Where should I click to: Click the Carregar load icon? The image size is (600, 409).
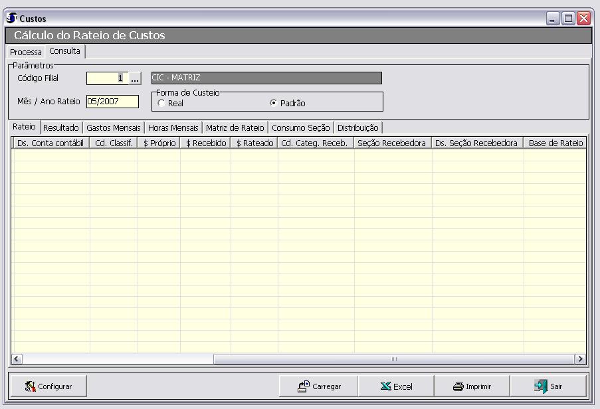click(304, 386)
